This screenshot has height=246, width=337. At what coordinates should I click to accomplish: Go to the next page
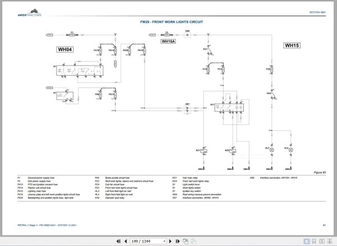[170, 242]
